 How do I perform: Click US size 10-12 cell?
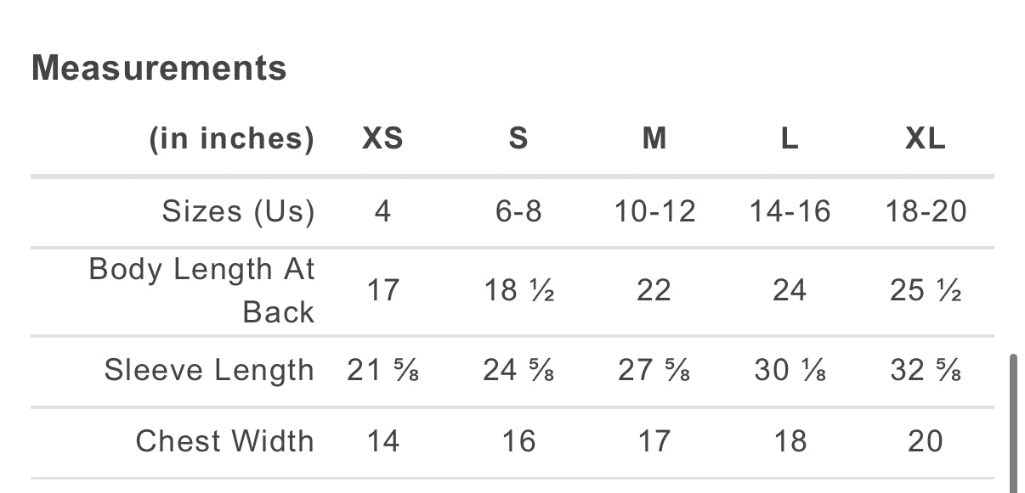[654, 211]
